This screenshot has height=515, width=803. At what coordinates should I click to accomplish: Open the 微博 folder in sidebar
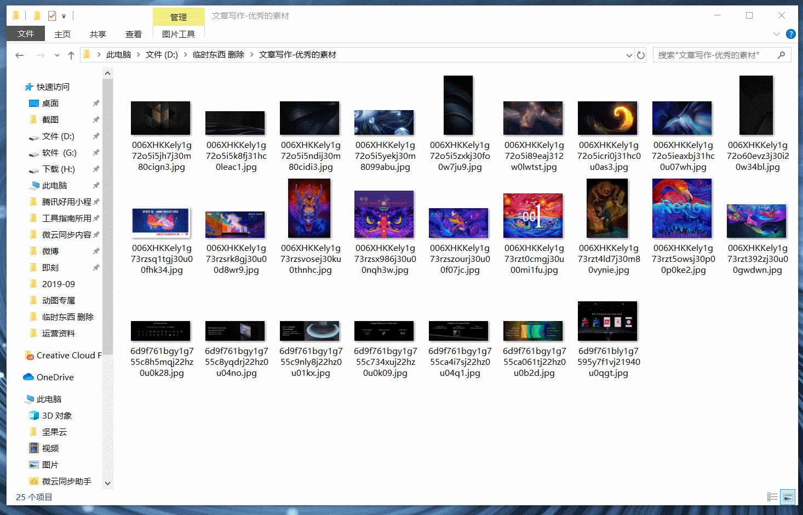[50, 251]
